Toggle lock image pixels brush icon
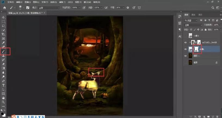Viewport: 222px width, 118px height. tap(195, 30)
